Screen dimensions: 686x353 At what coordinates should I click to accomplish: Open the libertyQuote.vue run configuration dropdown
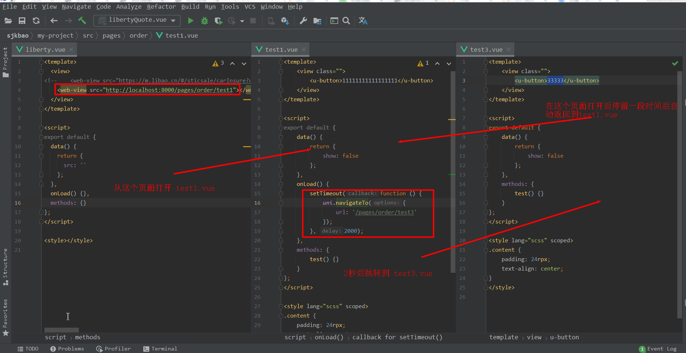137,21
